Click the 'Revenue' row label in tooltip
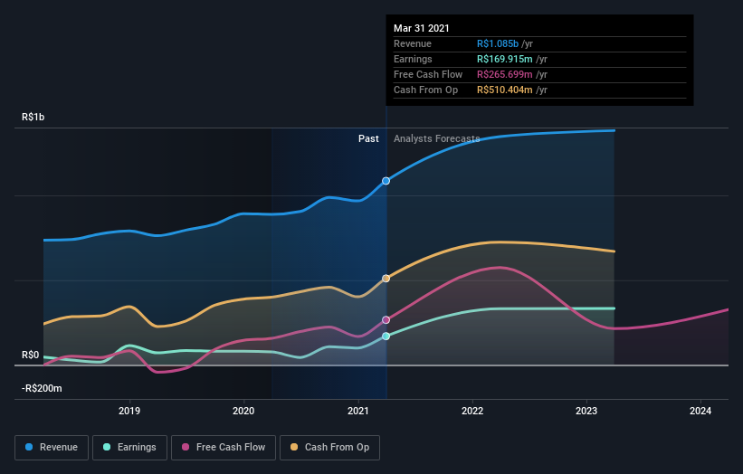This screenshot has width=743, height=474. [x=413, y=43]
